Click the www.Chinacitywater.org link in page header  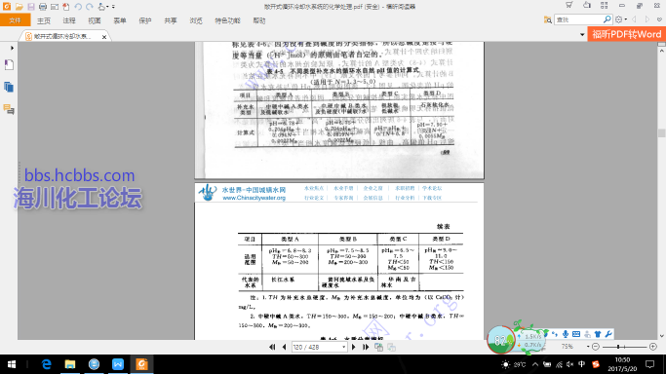[x=254, y=198]
